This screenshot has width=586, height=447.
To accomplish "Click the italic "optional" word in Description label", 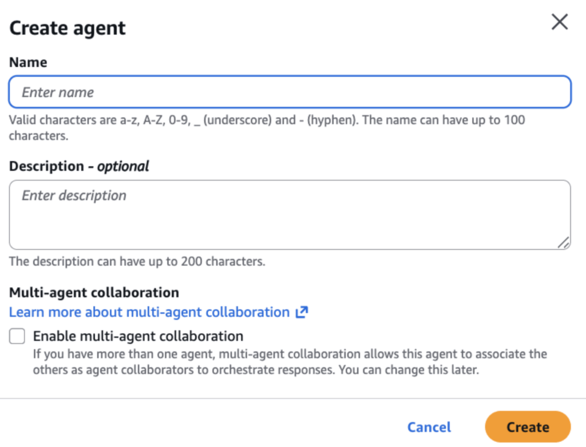I will pyautogui.click(x=123, y=166).
